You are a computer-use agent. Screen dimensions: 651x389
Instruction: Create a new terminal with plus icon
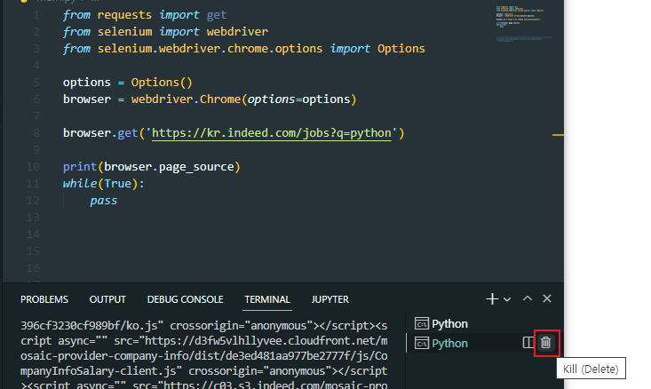pyautogui.click(x=492, y=299)
